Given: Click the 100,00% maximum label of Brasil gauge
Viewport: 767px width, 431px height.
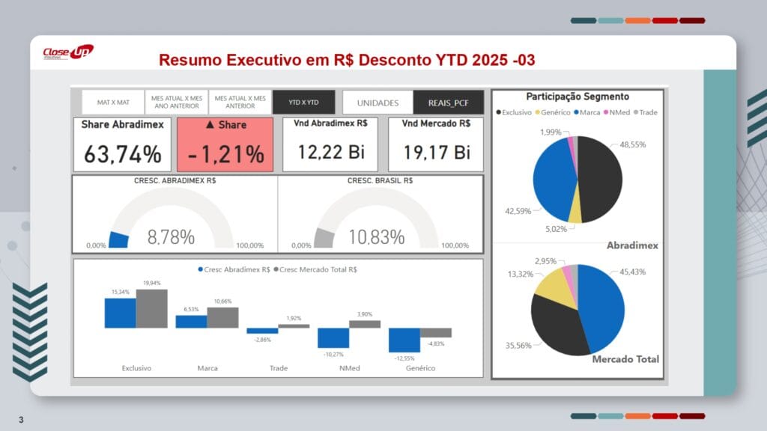Looking at the screenshot, I should tap(455, 245).
